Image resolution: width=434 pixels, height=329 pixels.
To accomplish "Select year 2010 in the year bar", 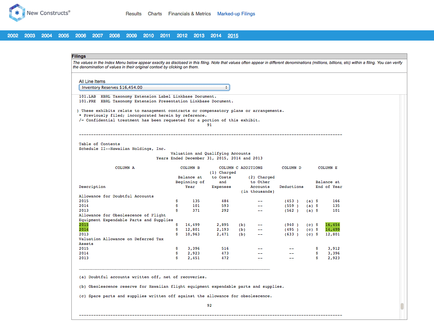I will point(148,36).
